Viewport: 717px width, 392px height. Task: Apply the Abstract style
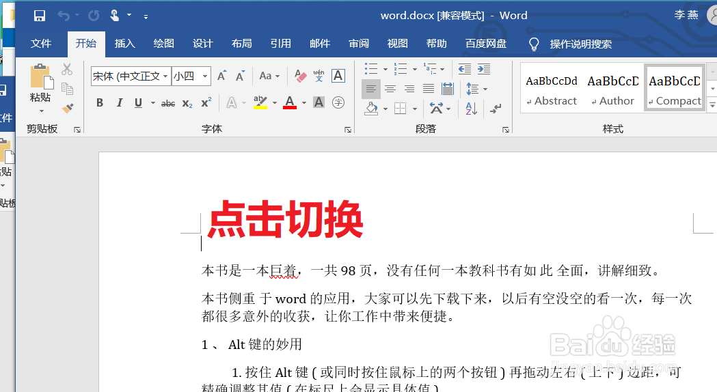pyautogui.click(x=552, y=89)
